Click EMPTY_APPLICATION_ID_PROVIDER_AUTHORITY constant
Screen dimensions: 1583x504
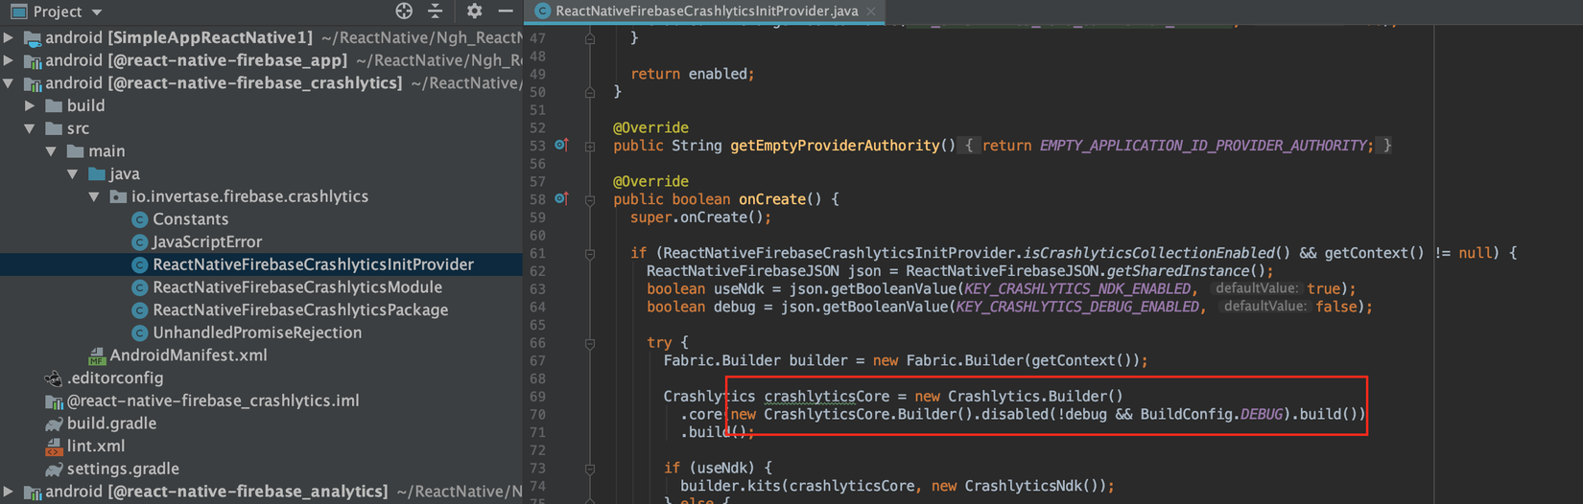[x=1204, y=146]
